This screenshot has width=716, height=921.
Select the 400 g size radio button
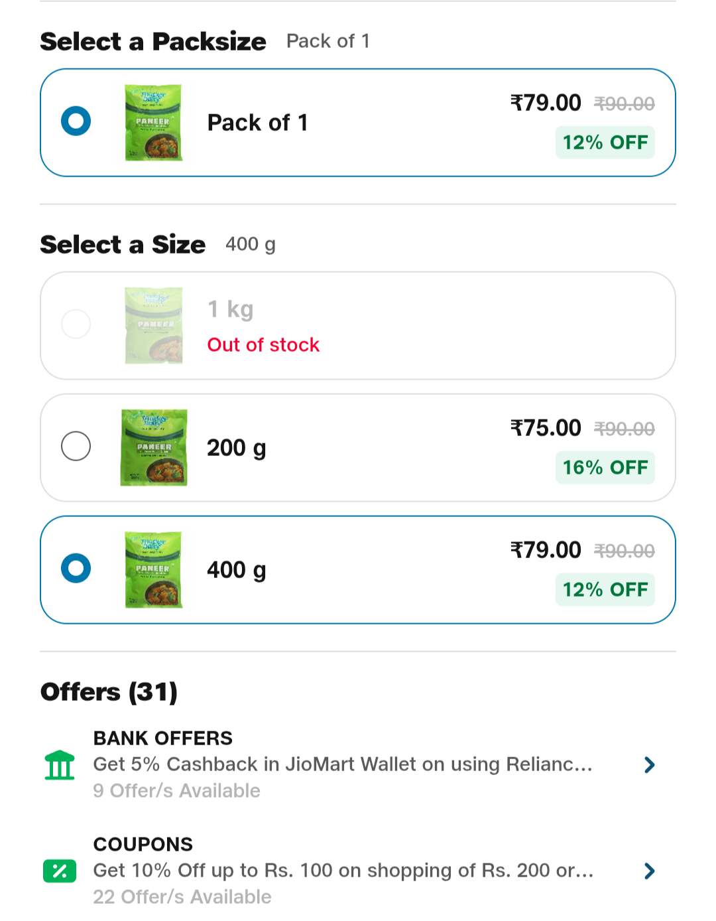click(76, 568)
